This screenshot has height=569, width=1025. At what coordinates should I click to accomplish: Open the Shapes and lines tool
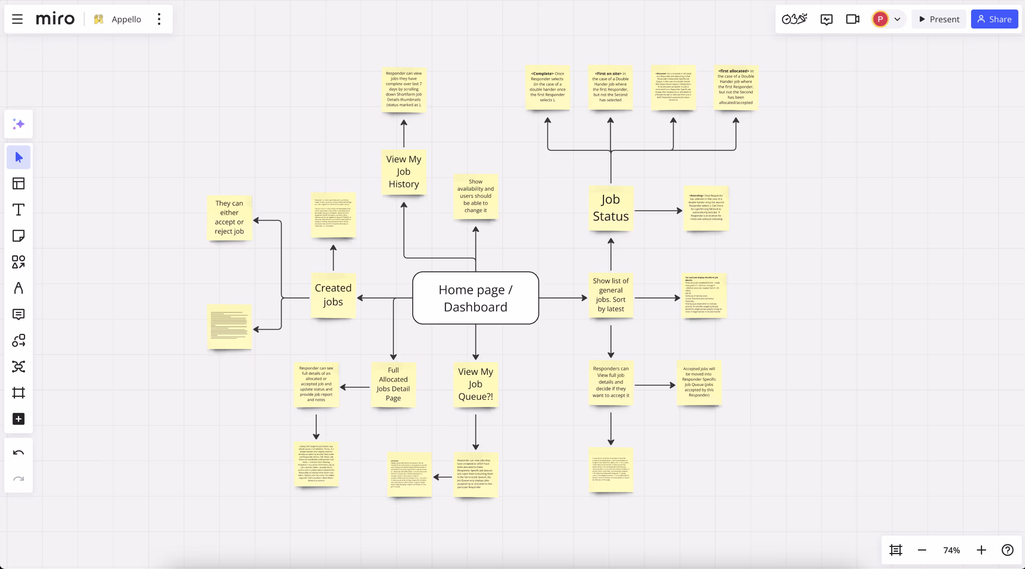point(18,262)
